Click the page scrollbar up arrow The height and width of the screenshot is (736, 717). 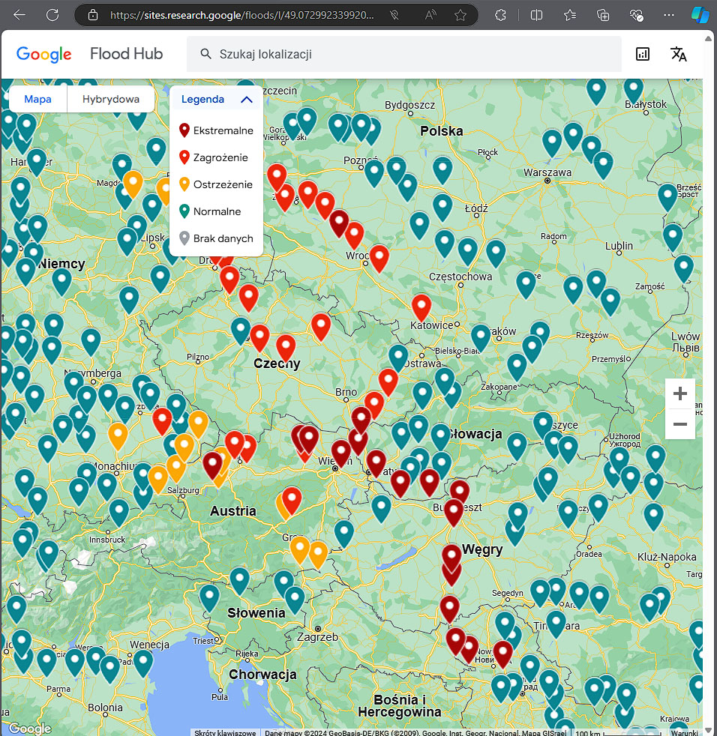coord(709,38)
